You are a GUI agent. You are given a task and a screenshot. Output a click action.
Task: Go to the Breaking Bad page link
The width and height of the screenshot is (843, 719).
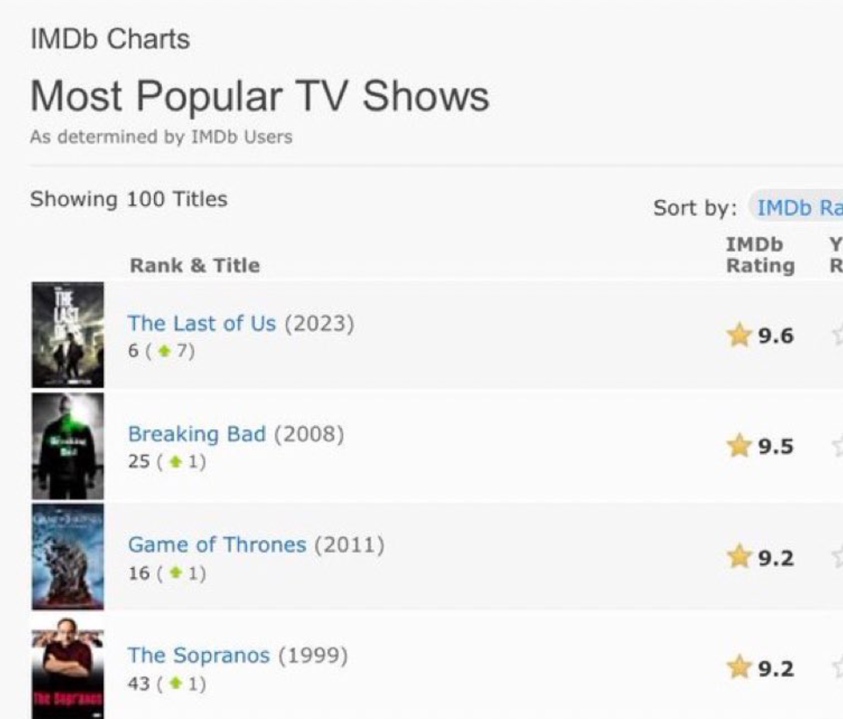tap(197, 434)
